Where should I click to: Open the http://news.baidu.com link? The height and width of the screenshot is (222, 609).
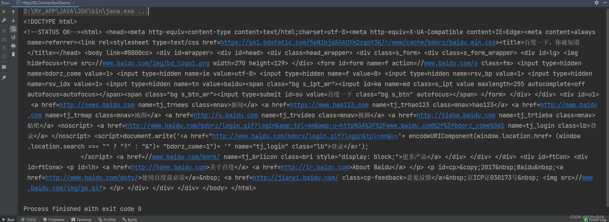pyautogui.click(x=97, y=105)
